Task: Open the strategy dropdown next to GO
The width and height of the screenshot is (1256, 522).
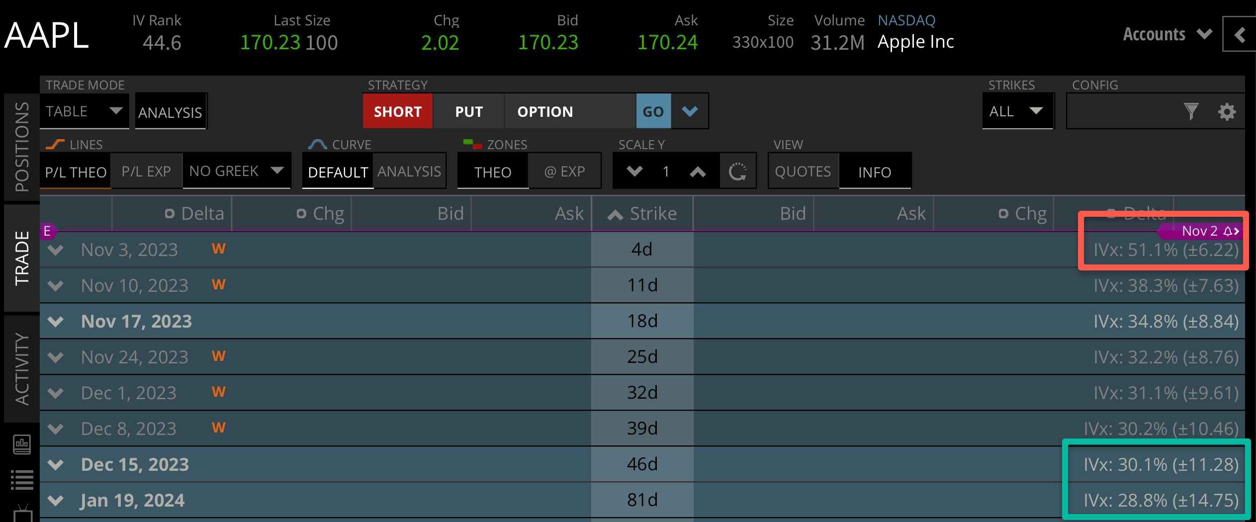Action: coord(689,111)
